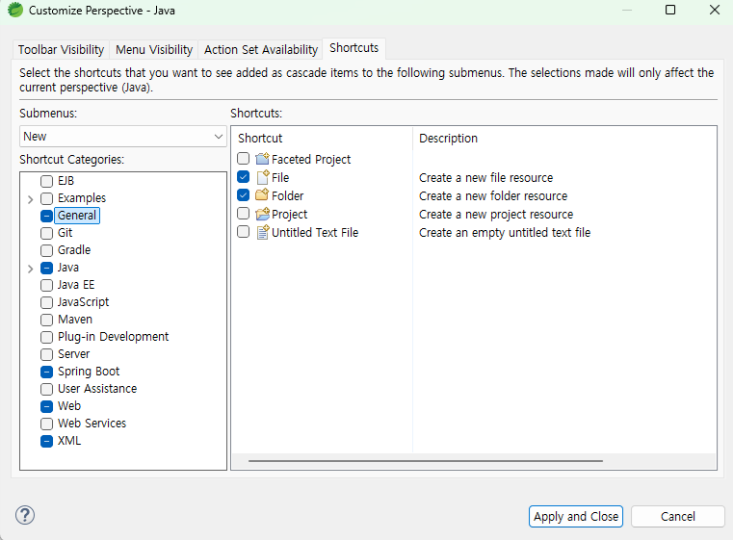Screen dimensions: 733x540
Task: Expand the Java category tree node
Action: pos(31,269)
